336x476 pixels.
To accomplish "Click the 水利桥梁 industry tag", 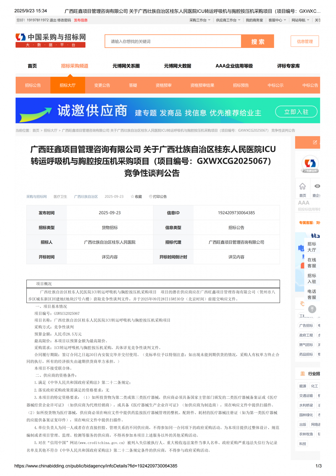I will (x=306, y=405).
